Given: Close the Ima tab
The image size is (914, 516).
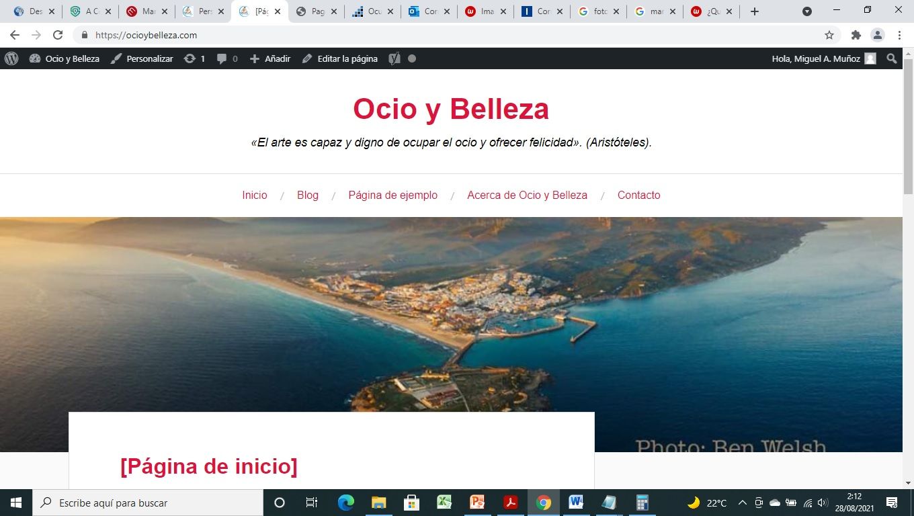Looking at the screenshot, I should tap(503, 11).
